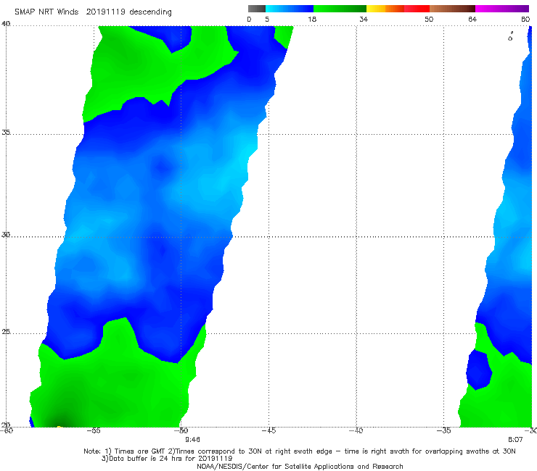Select the yellow-orange color bar segment after 34
The image size is (537, 471).
tap(385, 9)
